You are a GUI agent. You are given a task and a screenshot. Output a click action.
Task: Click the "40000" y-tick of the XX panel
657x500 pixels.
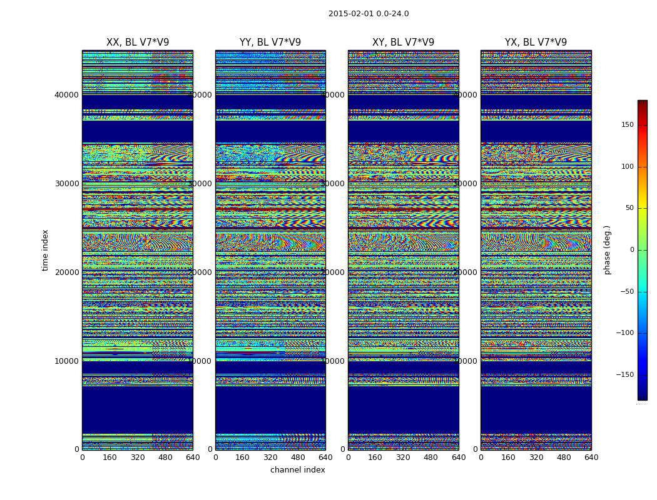click(67, 95)
